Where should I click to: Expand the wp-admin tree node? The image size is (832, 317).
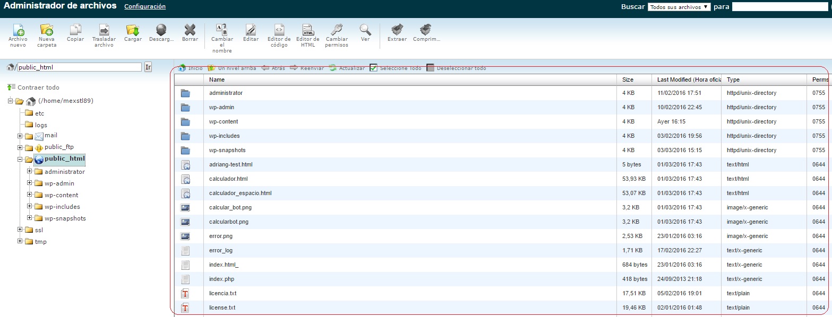point(30,183)
